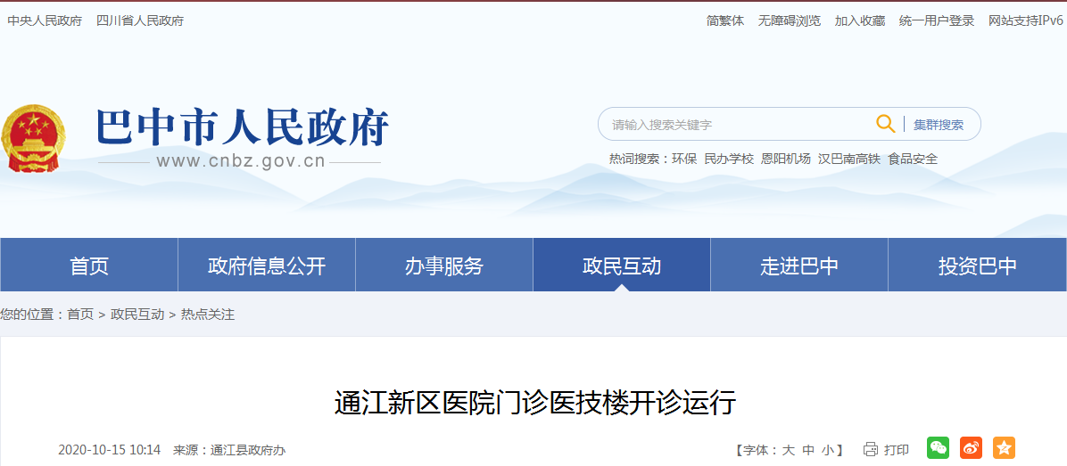This screenshot has height=466, width=1067.
Task: Click 网站支持IPv6 text
Action: (x=1025, y=20)
